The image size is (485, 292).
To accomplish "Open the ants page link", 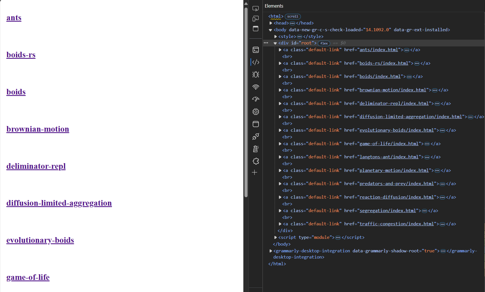I will click(14, 18).
